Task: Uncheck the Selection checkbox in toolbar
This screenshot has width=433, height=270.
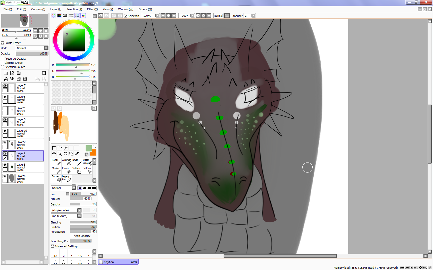Action: 126,16
